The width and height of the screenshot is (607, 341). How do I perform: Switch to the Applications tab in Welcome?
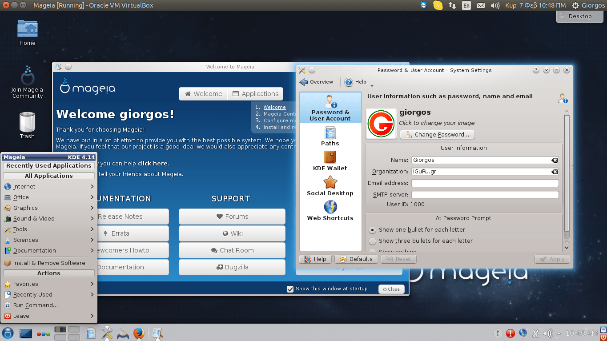pyautogui.click(x=255, y=94)
